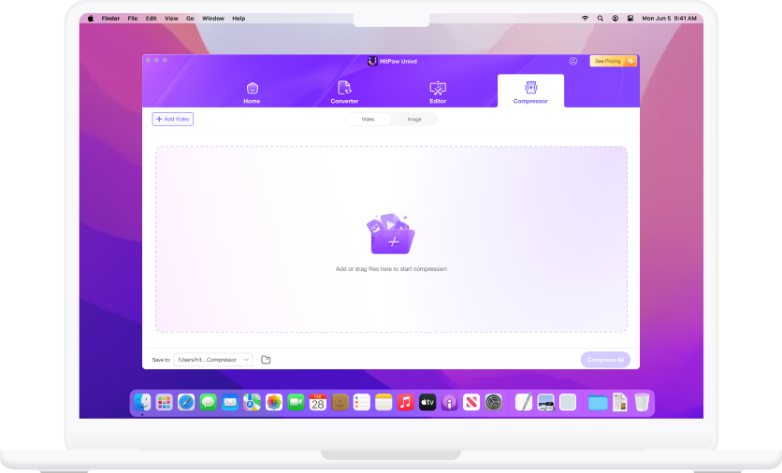Switch to Image compression mode
Image resolution: width=782 pixels, height=473 pixels.
coord(414,119)
